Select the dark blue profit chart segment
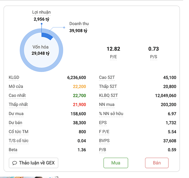The image size is (189, 178). click(47, 36)
